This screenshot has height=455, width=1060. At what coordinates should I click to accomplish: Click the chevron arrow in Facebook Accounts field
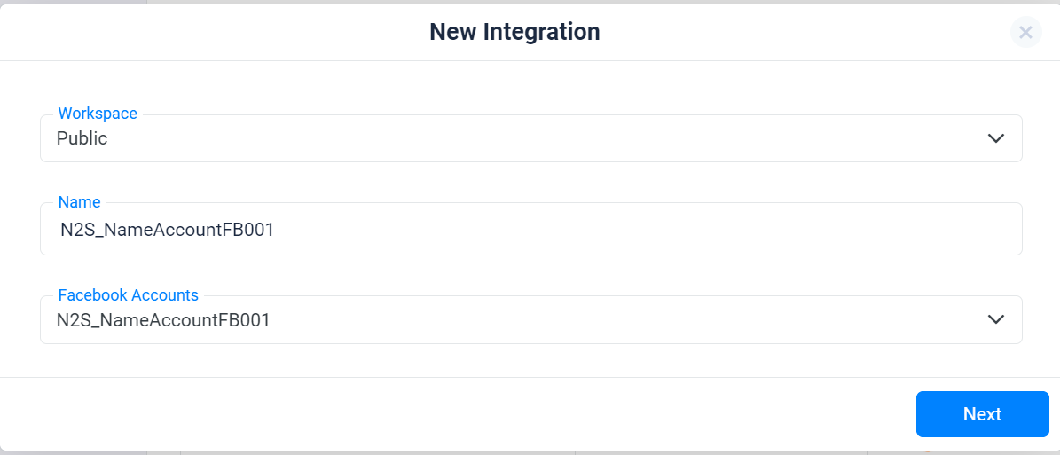(996, 319)
